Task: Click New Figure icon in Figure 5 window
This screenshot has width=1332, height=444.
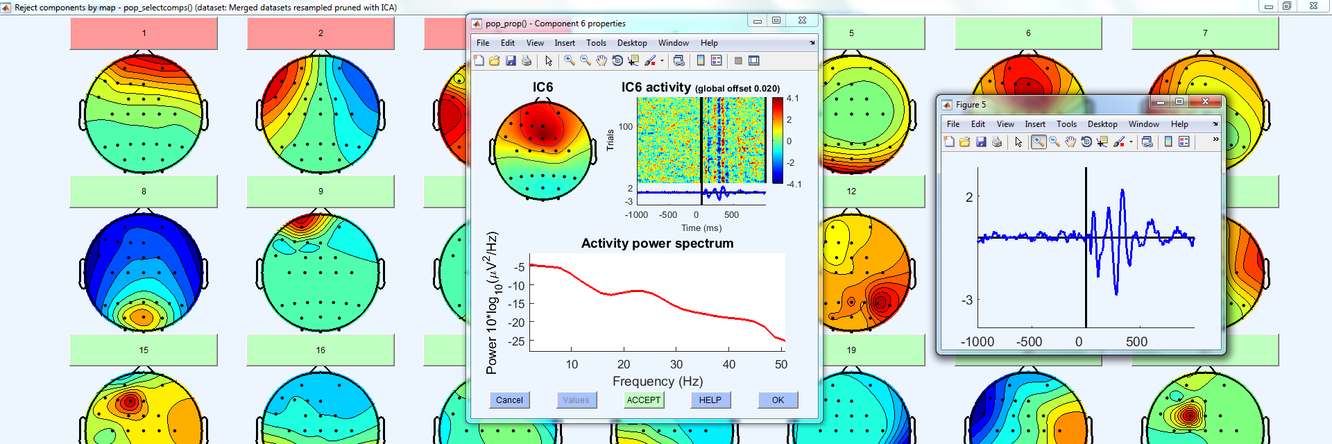Action: pos(949,142)
